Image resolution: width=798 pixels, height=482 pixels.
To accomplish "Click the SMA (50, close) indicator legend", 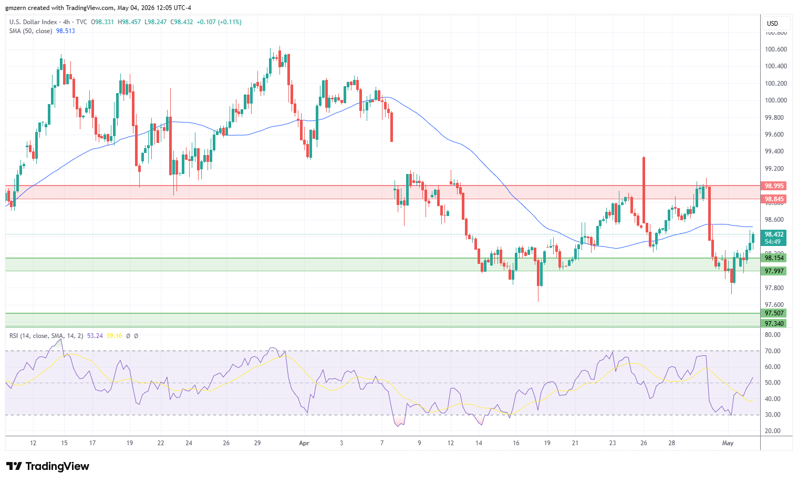I will click(31, 31).
